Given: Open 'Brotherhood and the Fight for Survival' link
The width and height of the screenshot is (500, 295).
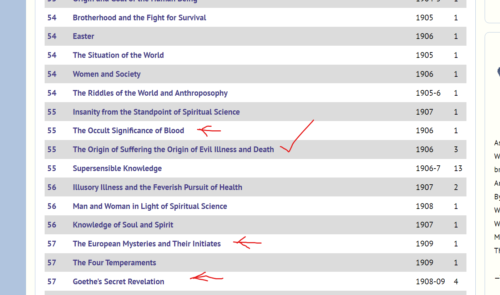Looking at the screenshot, I should (139, 17).
